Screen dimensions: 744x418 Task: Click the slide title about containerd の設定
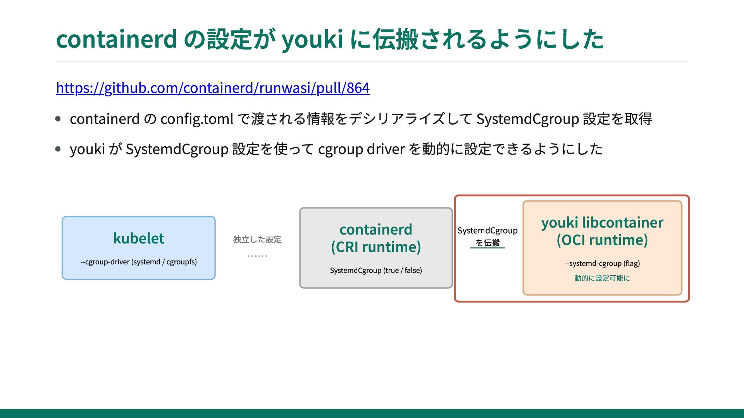click(x=330, y=39)
